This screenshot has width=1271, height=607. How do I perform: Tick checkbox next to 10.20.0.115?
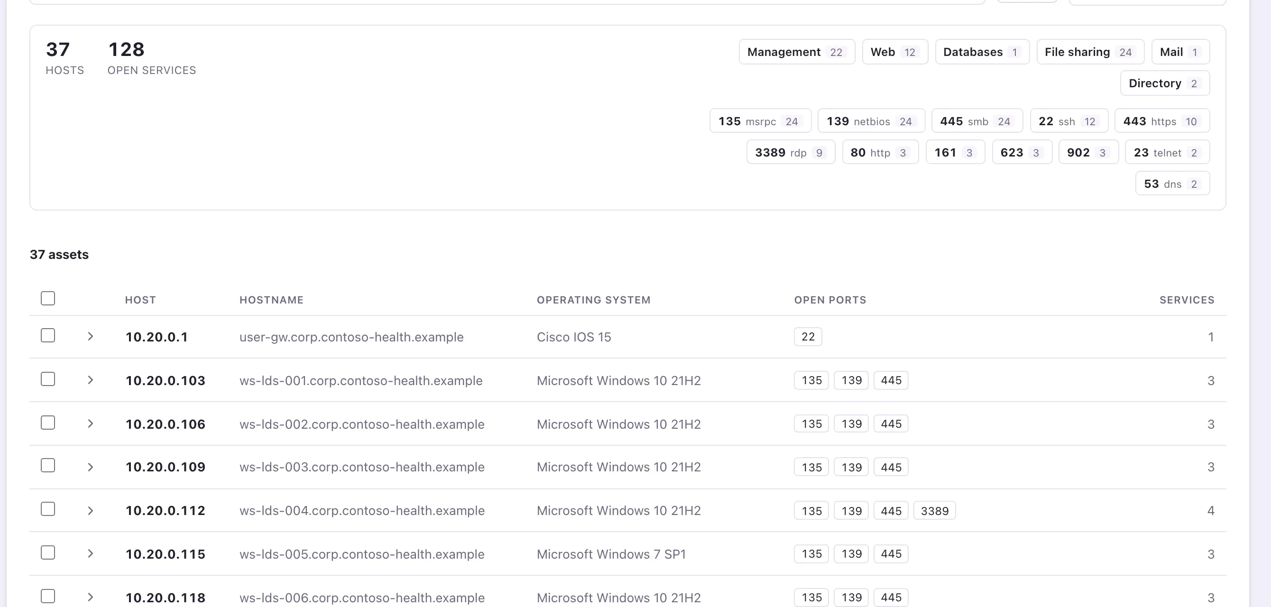[x=48, y=553]
